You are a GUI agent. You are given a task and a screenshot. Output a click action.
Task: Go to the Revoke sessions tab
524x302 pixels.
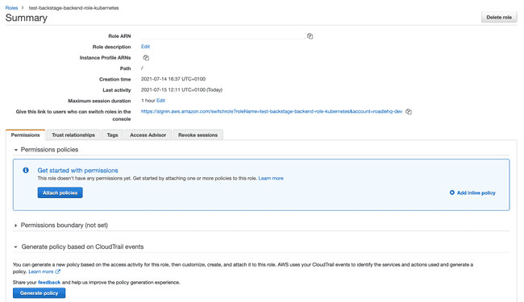(x=198, y=134)
